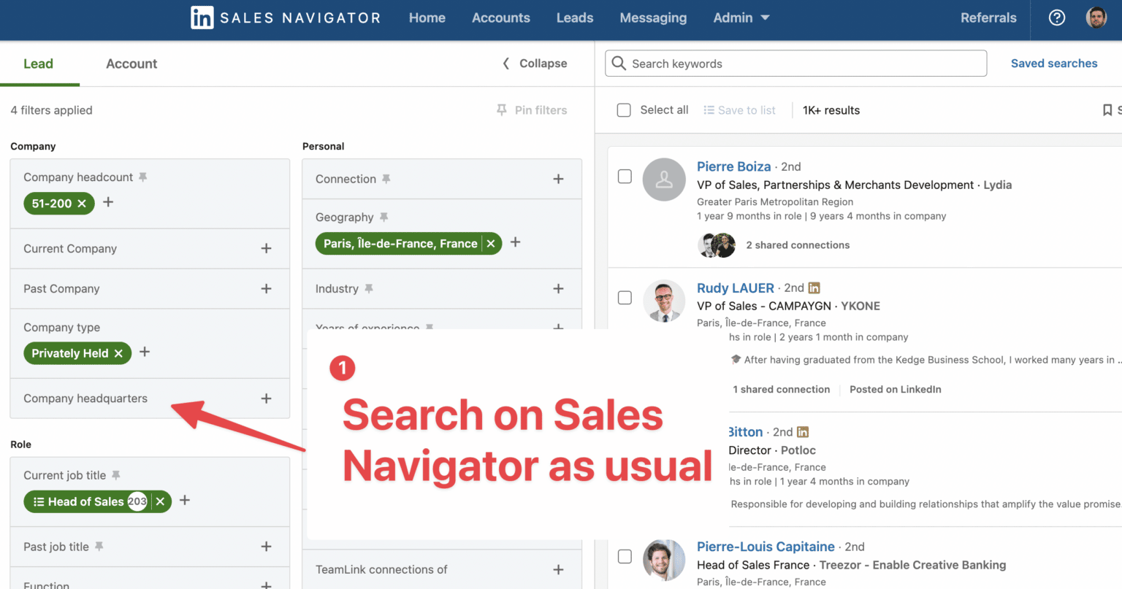
Task: Click the save search bookmark icon
Action: [x=1107, y=109]
